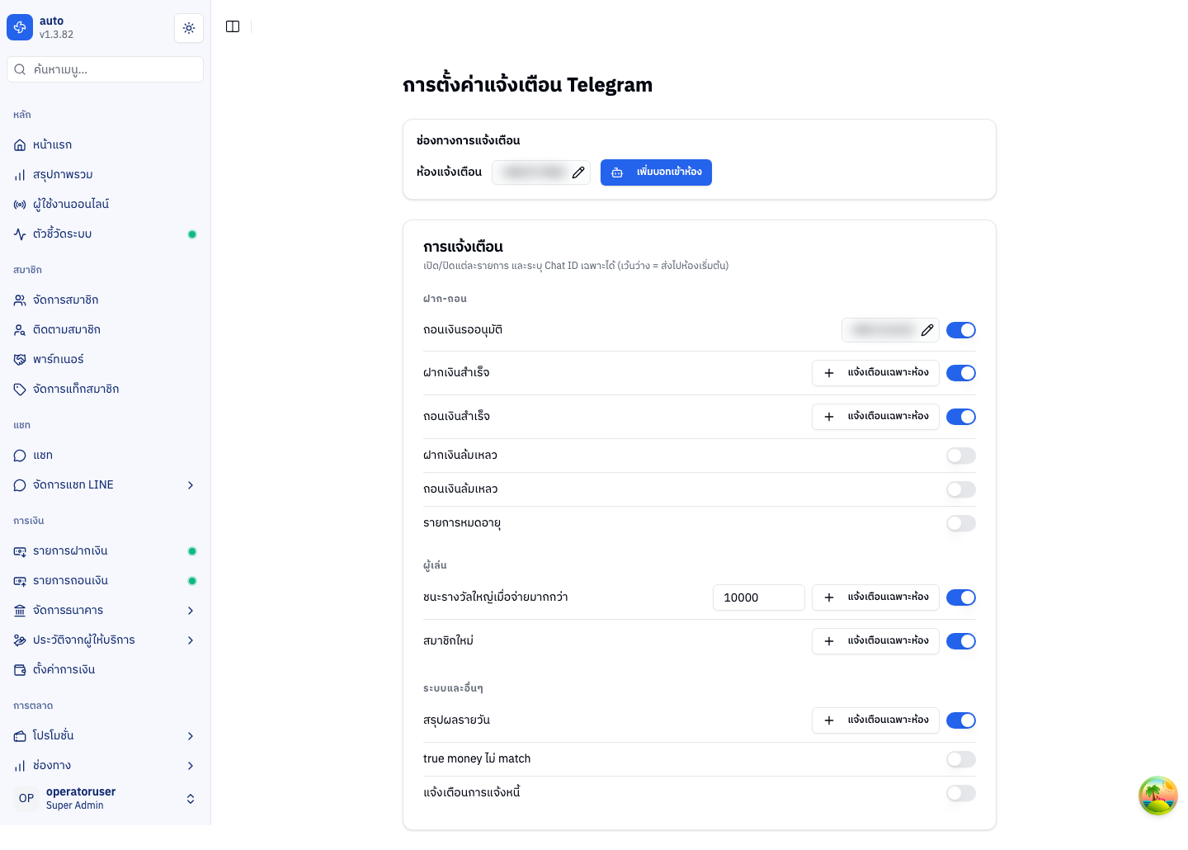Image resolution: width=1188 pixels, height=850 pixels.
Task: Edit ถอนเงินรออนุมัติ chat ID with pencil icon
Action: [x=927, y=330]
